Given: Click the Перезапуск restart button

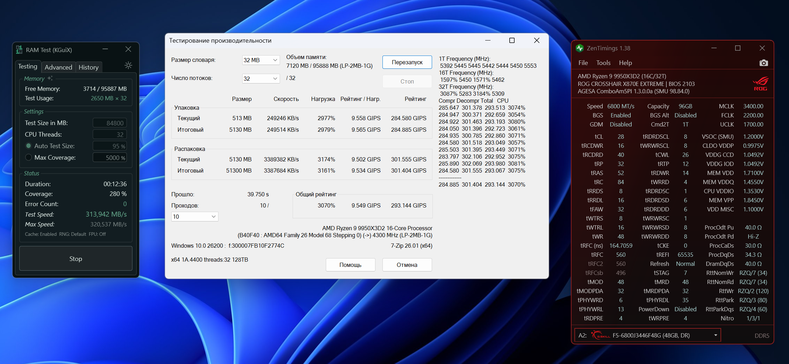Looking at the screenshot, I should [407, 62].
